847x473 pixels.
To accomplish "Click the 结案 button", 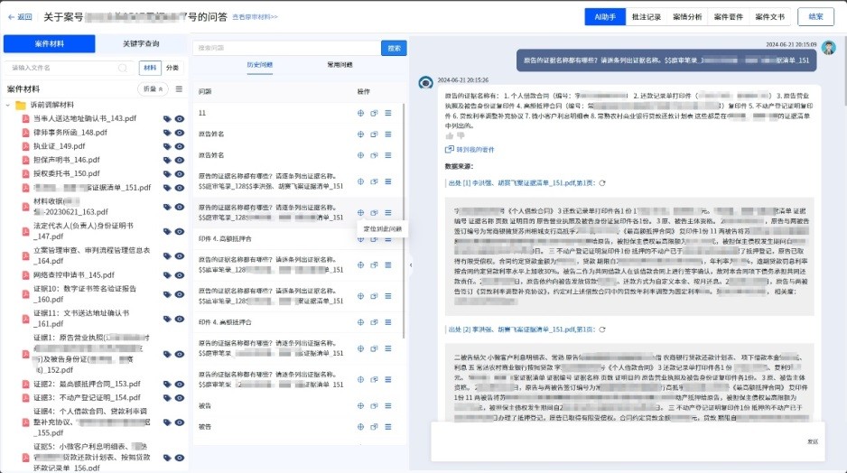I will (815, 17).
